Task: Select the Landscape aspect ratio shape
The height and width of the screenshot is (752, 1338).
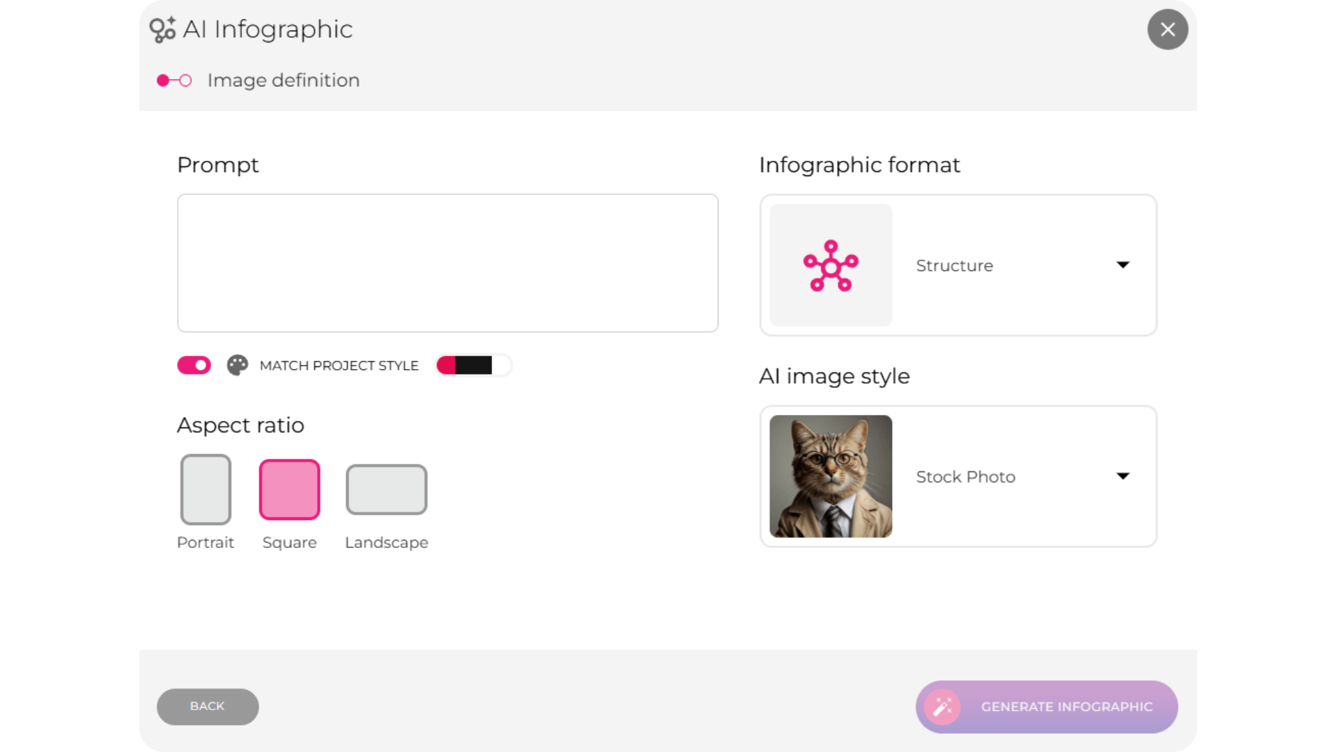Action: 387,489
